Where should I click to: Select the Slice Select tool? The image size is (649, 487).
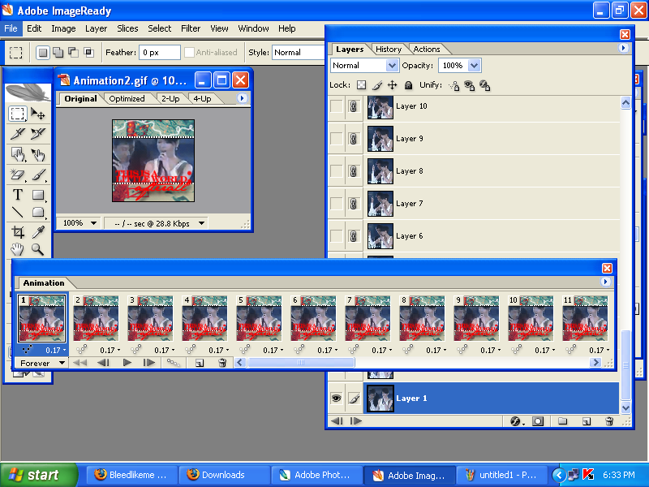(38, 134)
